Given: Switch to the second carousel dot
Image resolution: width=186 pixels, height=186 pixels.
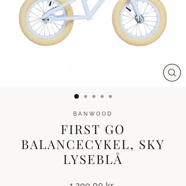Looking at the screenshot, I should pos(86,96).
